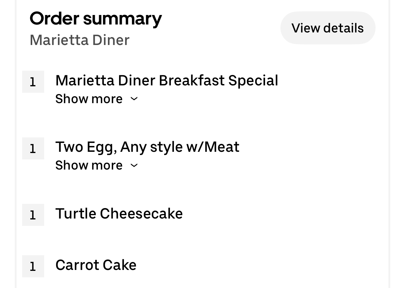405x288 pixels.
Task: Click the Marietta Diner restaurant name subtitle
Action: coord(80,40)
